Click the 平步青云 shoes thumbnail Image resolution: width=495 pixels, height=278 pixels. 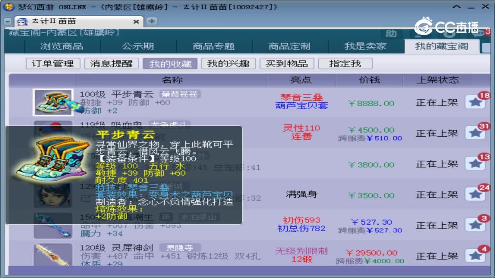tap(53, 102)
